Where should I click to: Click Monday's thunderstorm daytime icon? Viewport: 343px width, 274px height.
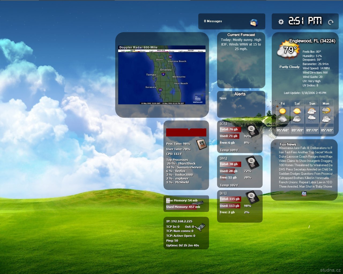(326, 111)
